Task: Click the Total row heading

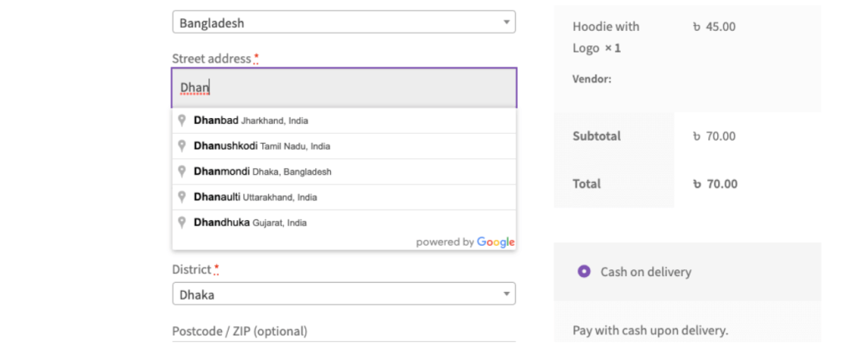Action: [x=587, y=183]
